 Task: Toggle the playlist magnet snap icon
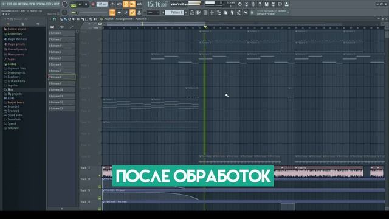coord(54,19)
